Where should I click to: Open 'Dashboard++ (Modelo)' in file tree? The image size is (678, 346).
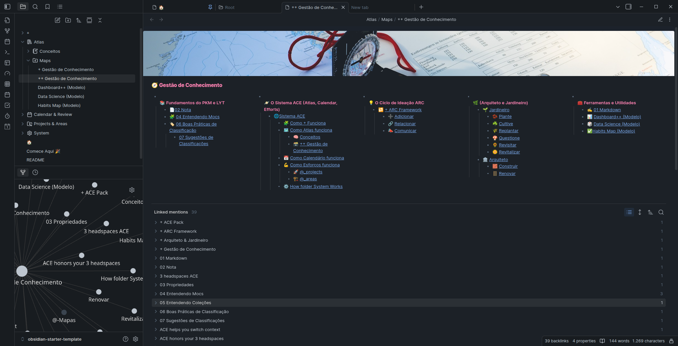(x=61, y=88)
